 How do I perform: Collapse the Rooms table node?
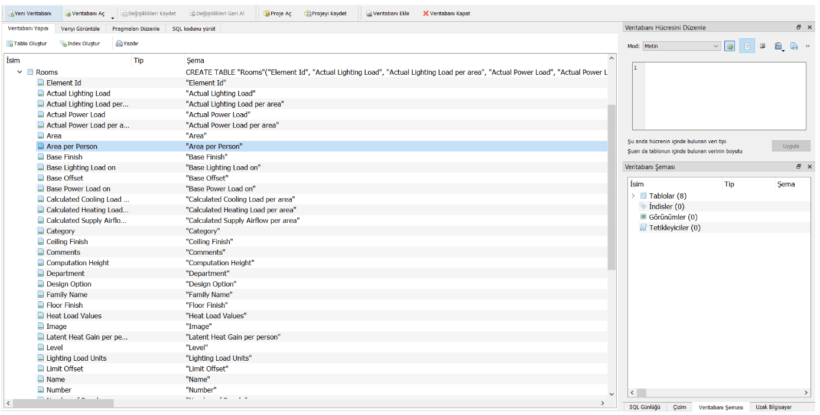click(x=19, y=72)
